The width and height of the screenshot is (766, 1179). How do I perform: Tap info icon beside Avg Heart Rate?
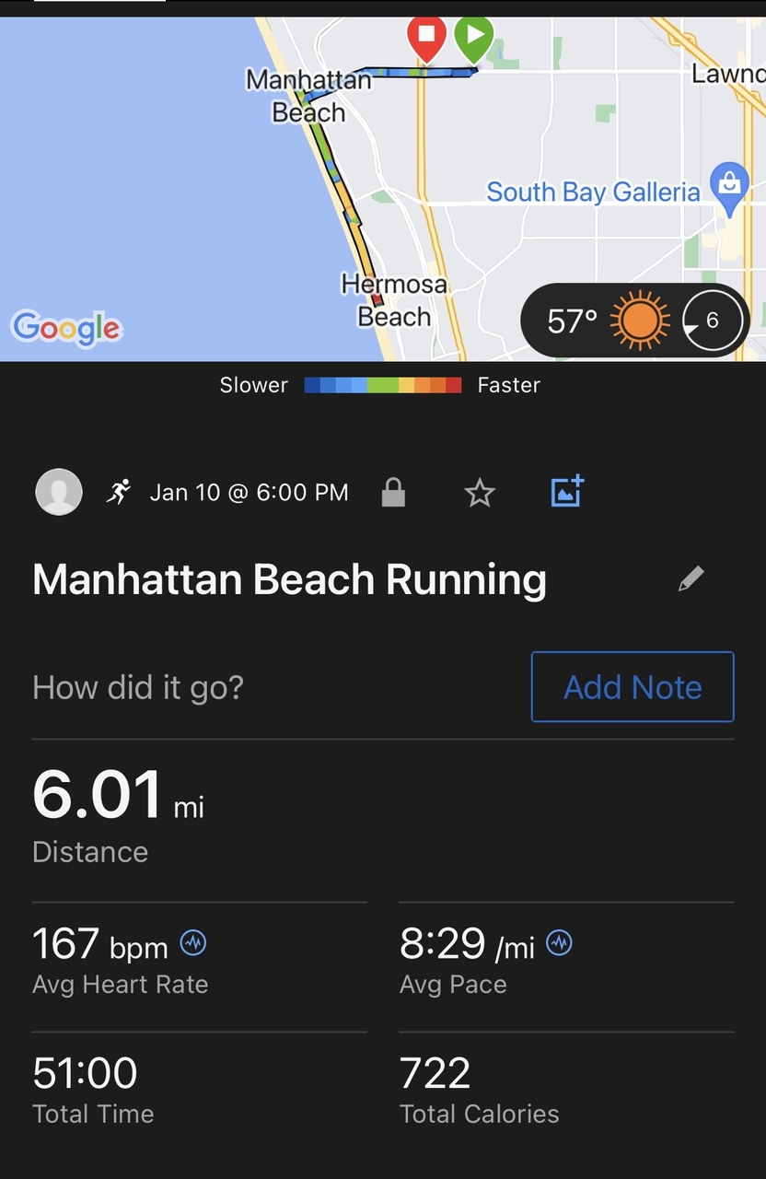click(193, 942)
